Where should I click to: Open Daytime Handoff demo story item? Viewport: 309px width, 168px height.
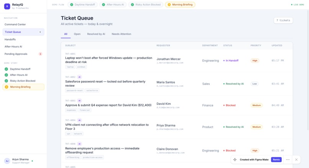(23, 69)
